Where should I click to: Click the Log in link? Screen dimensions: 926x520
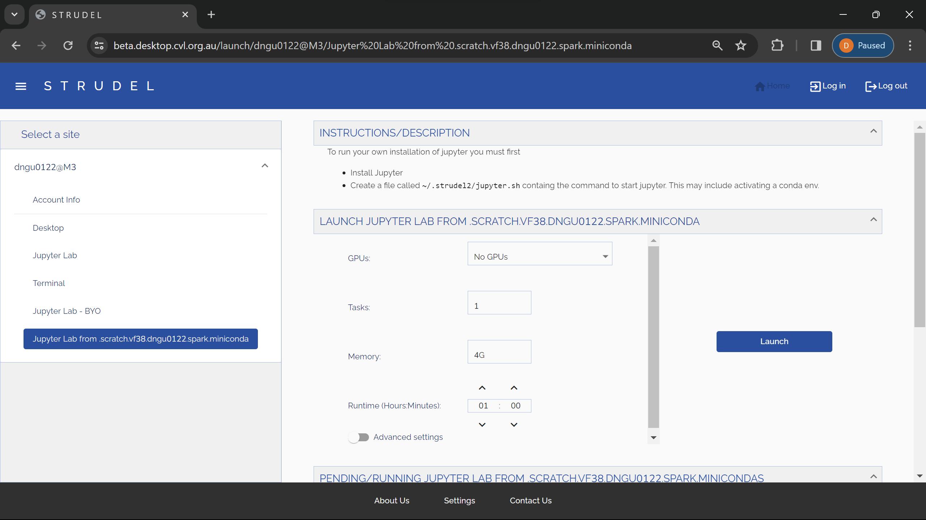pos(828,86)
